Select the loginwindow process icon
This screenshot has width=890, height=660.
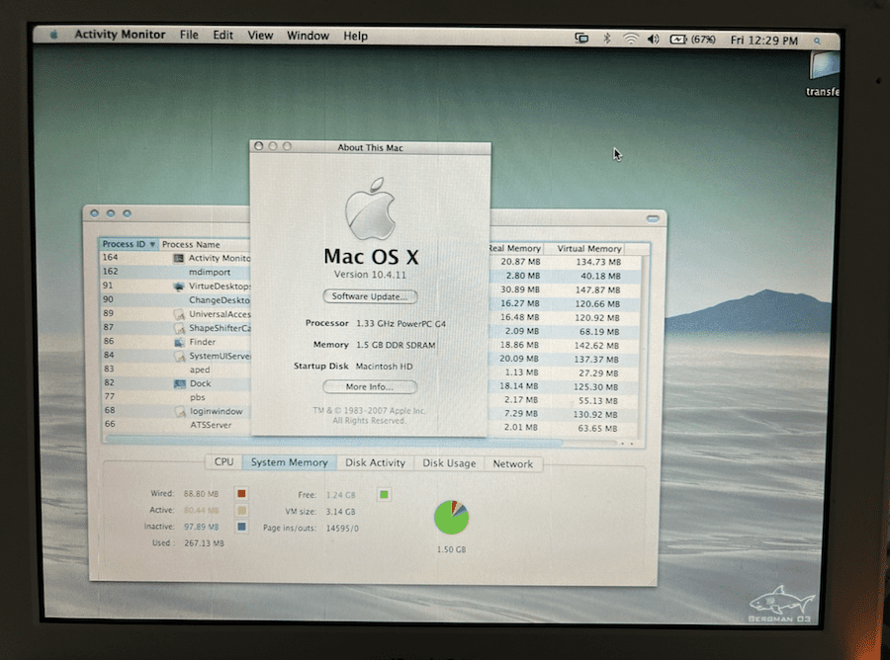coord(180,412)
